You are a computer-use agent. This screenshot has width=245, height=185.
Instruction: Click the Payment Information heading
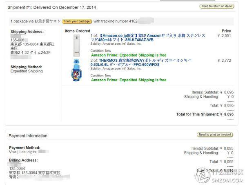tap(28, 136)
